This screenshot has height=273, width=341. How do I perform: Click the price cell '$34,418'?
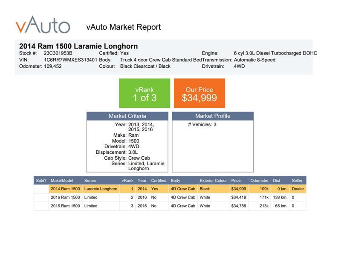pos(239,197)
